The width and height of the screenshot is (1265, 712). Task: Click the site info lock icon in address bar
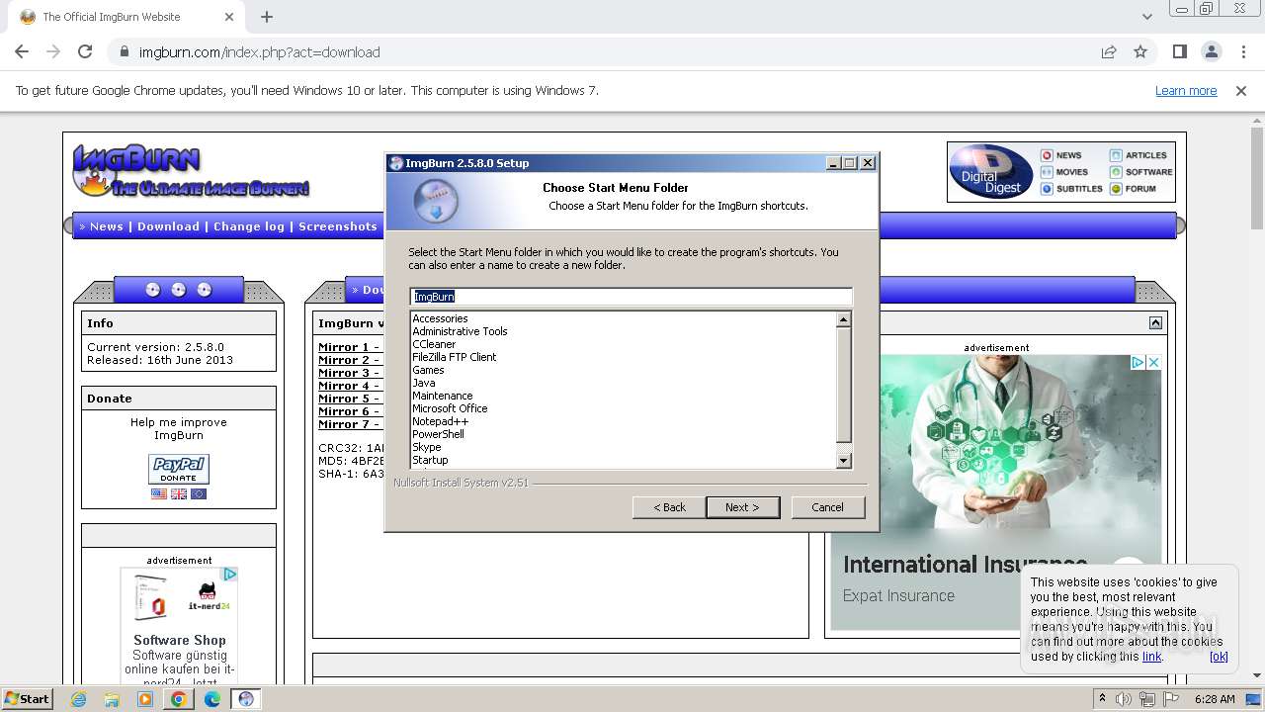click(x=124, y=52)
